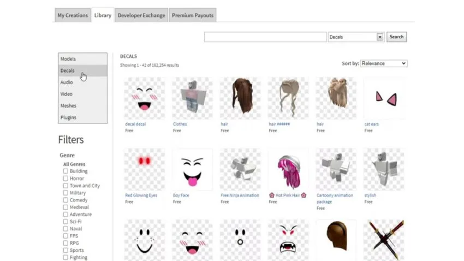Image resolution: width=464 pixels, height=261 pixels.
Task: Open the pink cat ears thumbnail
Action: click(x=384, y=98)
